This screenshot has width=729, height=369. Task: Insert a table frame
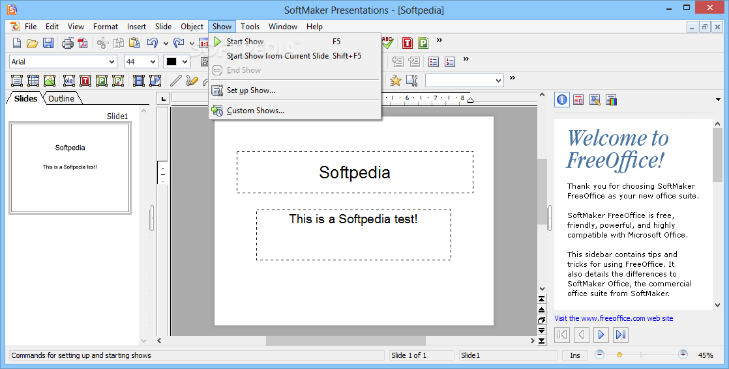[33, 81]
